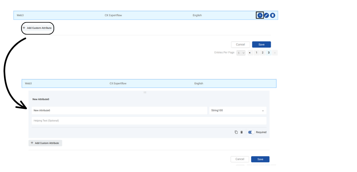Click the pencil edit icon on Web3 row
This screenshot has height=172, width=357.
266,15
